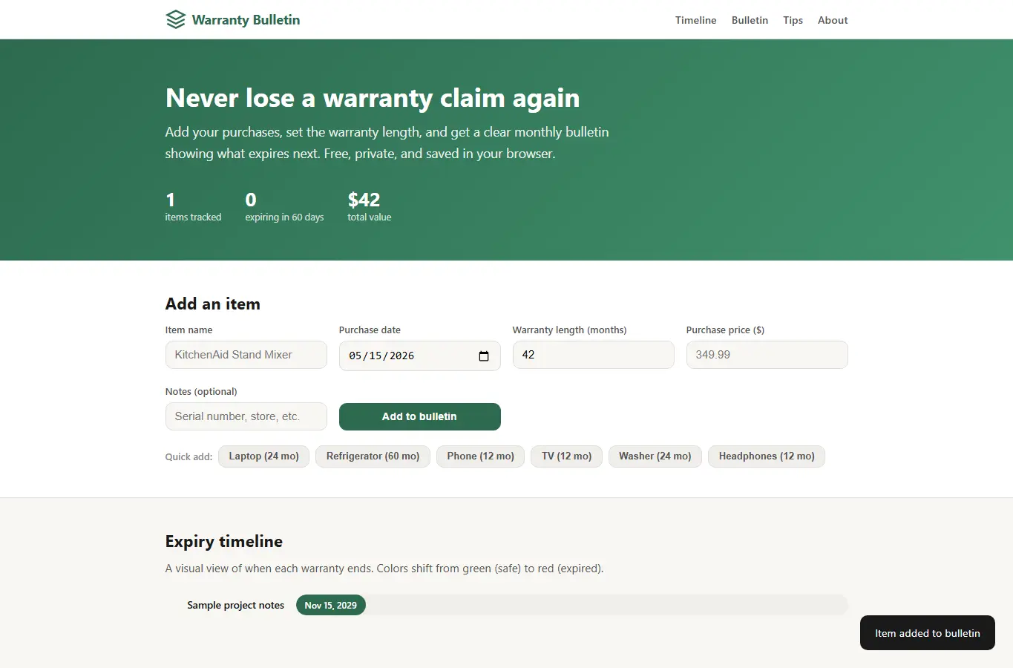Quick add Refrigerator (60 mo)
Image resolution: width=1013 pixels, height=668 pixels.
click(373, 456)
